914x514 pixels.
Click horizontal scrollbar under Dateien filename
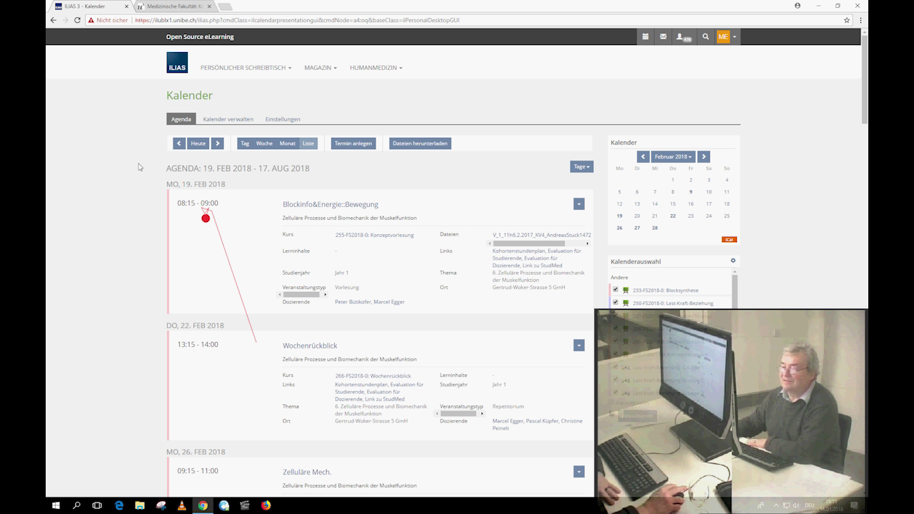tap(528, 243)
